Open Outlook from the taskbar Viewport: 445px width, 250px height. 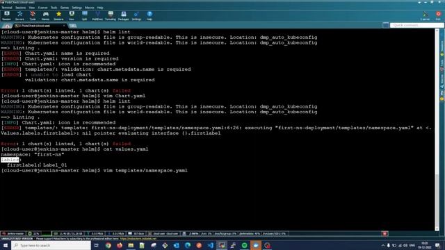(x=176, y=245)
